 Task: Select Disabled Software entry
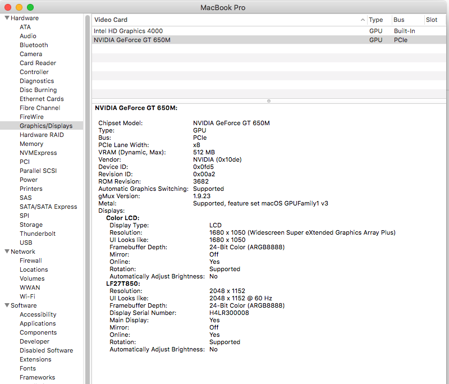pos(47,350)
